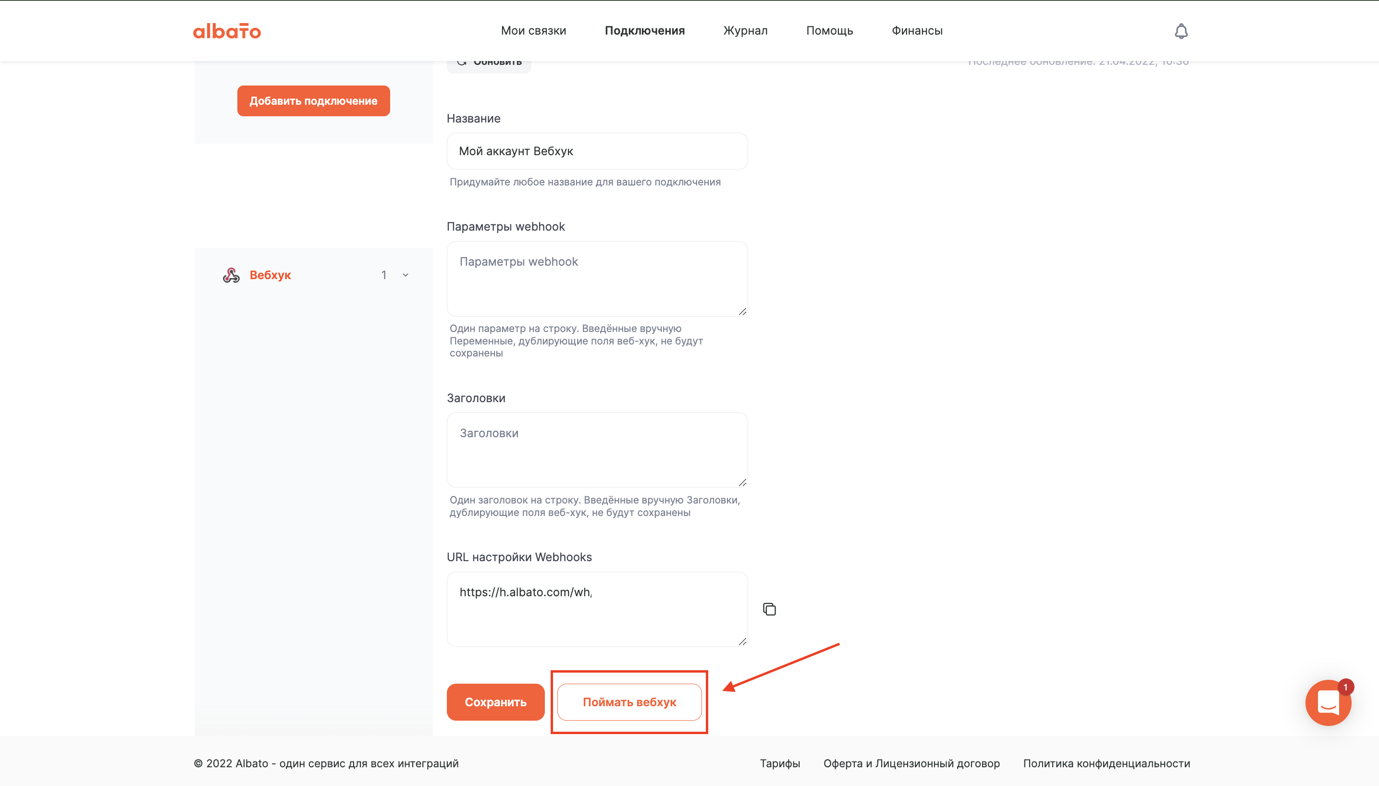1379x786 pixels.
Task: Click hint text Придумайте любое название
Action: pos(585,182)
